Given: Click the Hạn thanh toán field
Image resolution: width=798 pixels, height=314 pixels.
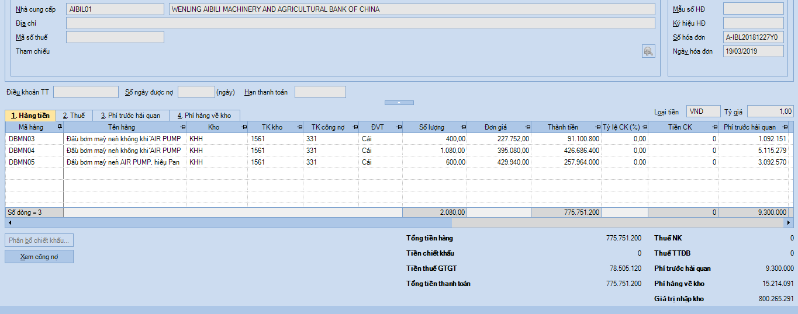Looking at the screenshot, I should (x=320, y=92).
